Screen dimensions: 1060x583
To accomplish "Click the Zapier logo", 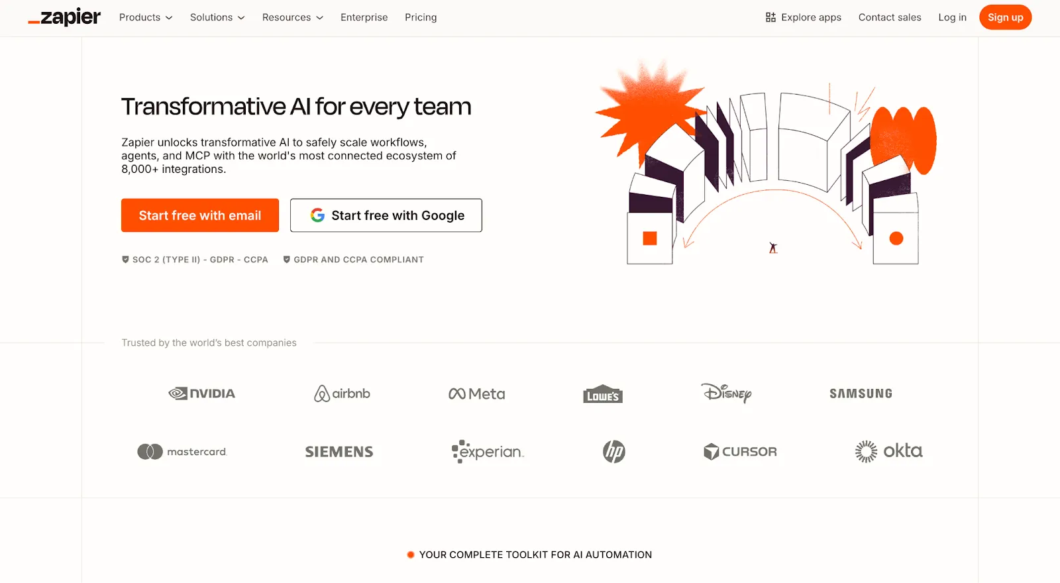I will point(64,17).
